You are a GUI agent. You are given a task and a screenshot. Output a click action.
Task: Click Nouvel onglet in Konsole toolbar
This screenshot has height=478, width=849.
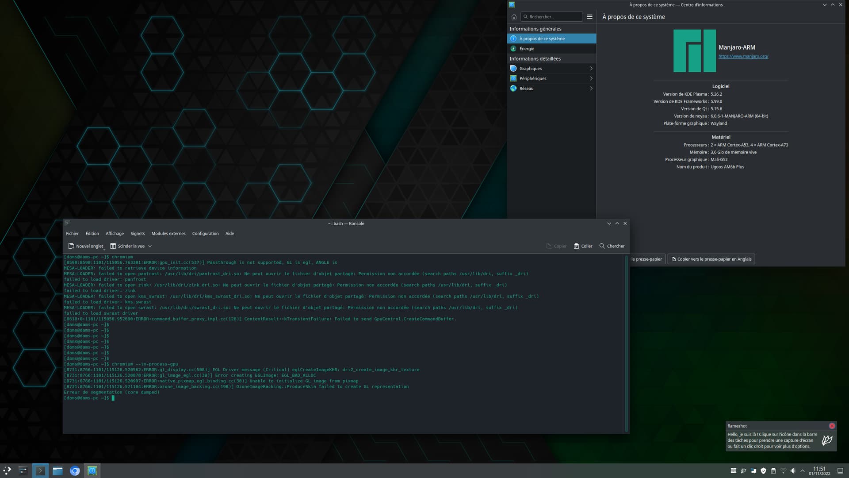point(85,246)
